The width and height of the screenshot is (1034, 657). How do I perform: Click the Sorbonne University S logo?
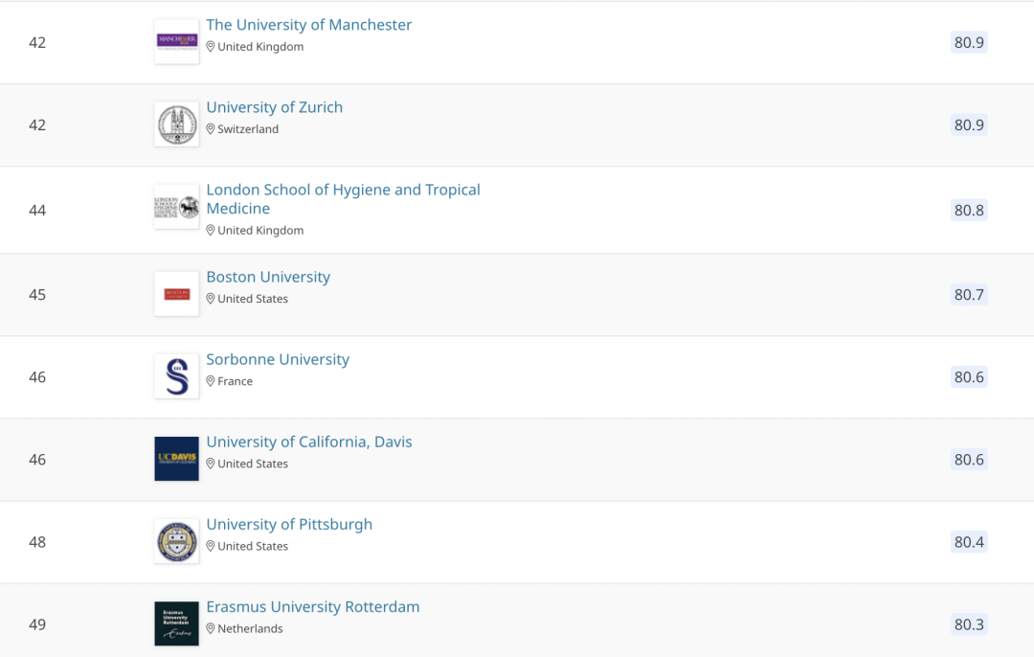176,376
